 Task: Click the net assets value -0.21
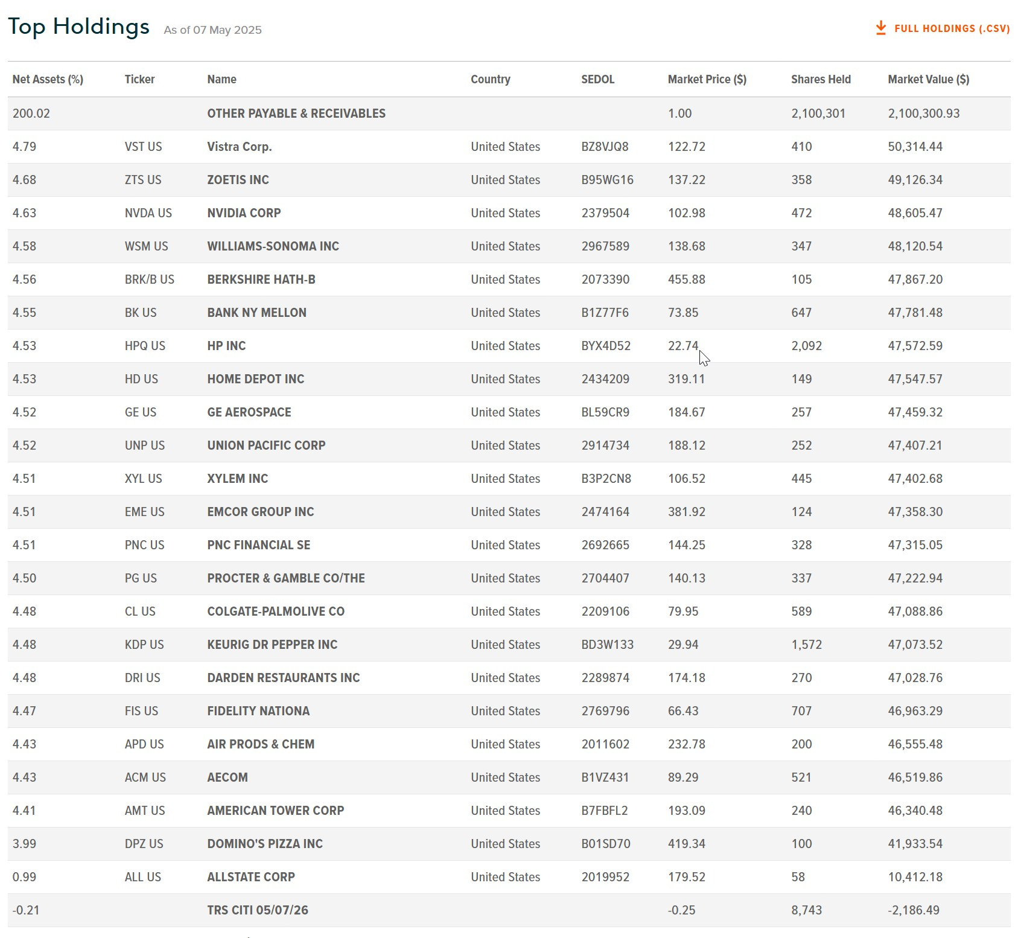(x=25, y=910)
